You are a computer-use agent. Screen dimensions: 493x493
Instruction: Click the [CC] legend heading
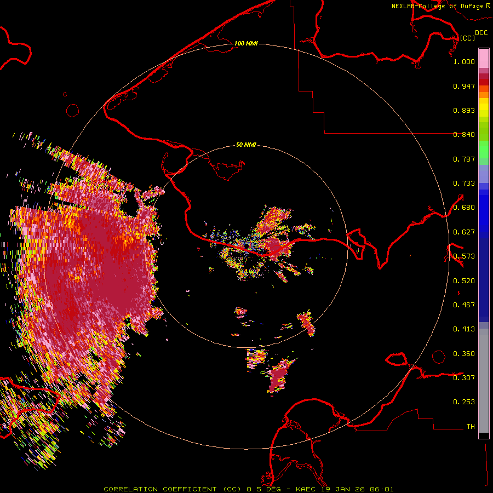467,38
